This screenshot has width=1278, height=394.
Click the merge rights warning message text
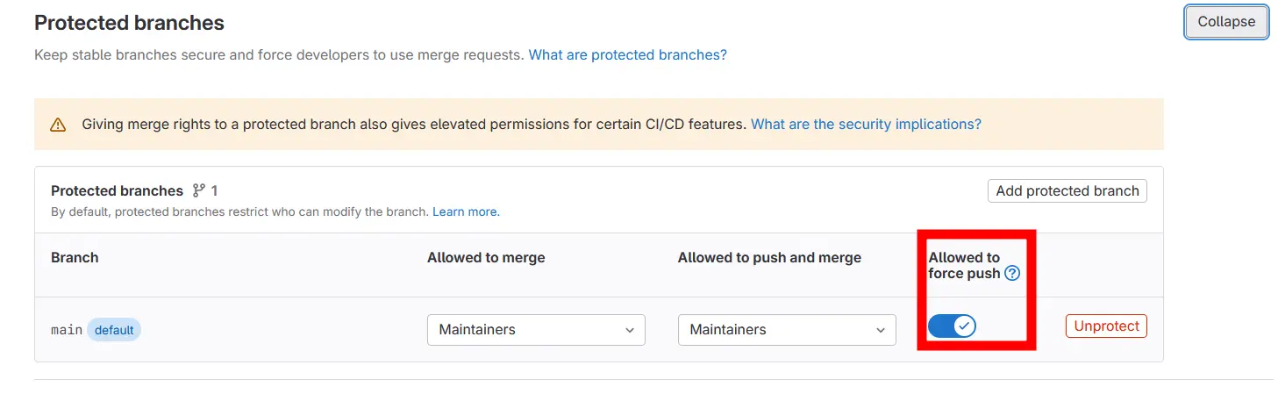tap(414, 125)
